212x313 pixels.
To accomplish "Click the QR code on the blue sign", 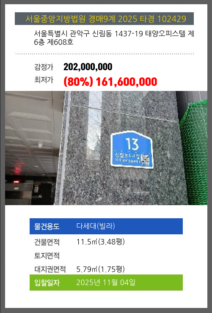I will tap(145, 160).
